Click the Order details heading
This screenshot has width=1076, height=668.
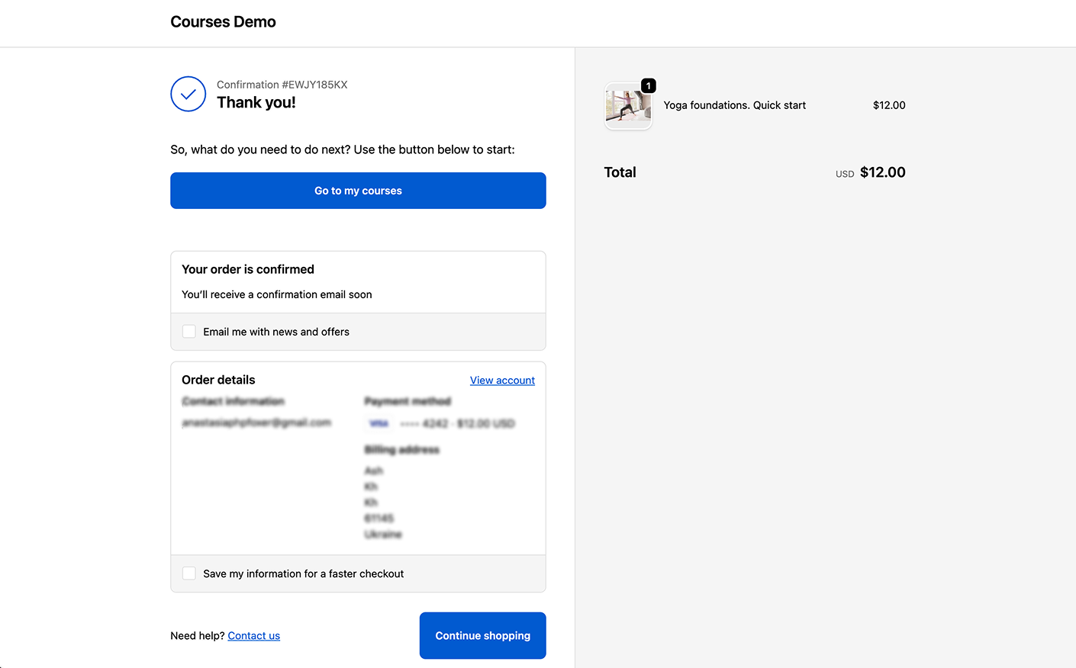pyautogui.click(x=218, y=380)
